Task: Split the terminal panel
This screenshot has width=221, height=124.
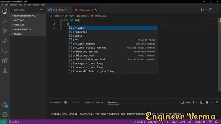Action: click(202, 102)
